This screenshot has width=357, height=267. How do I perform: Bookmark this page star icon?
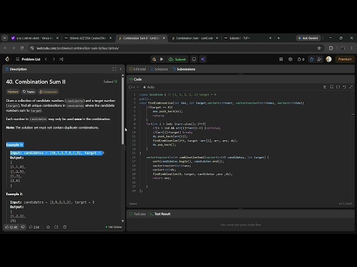point(319,48)
